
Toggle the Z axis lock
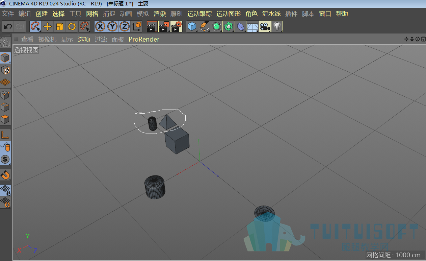pos(125,26)
